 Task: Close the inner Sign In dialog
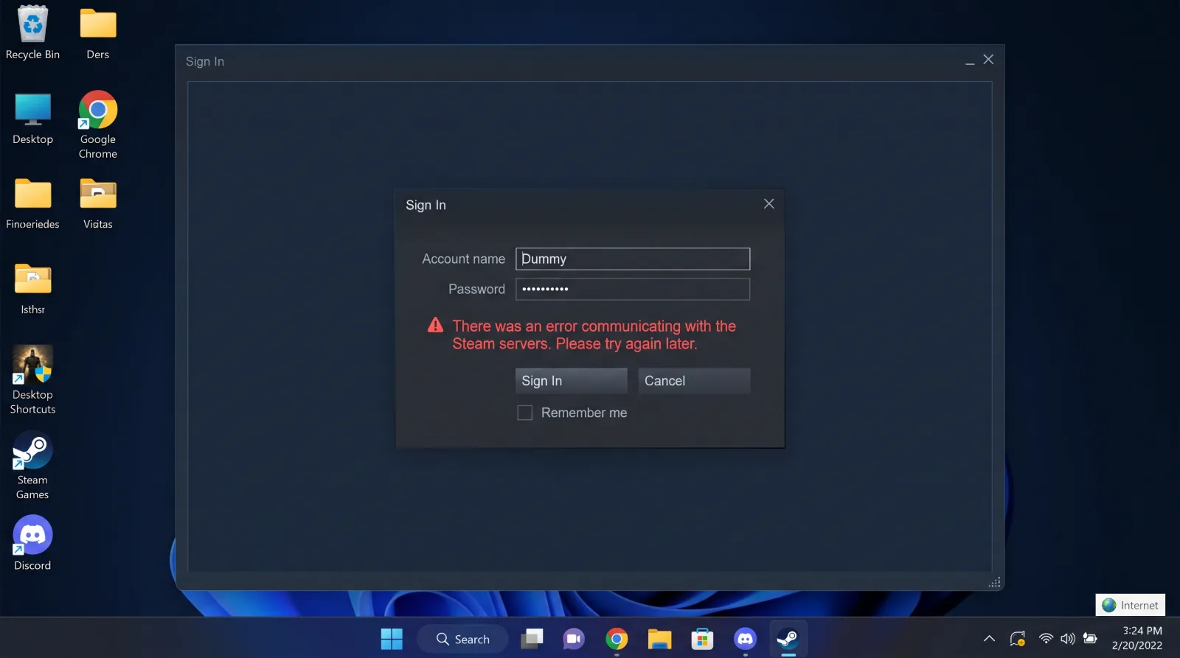(768, 204)
